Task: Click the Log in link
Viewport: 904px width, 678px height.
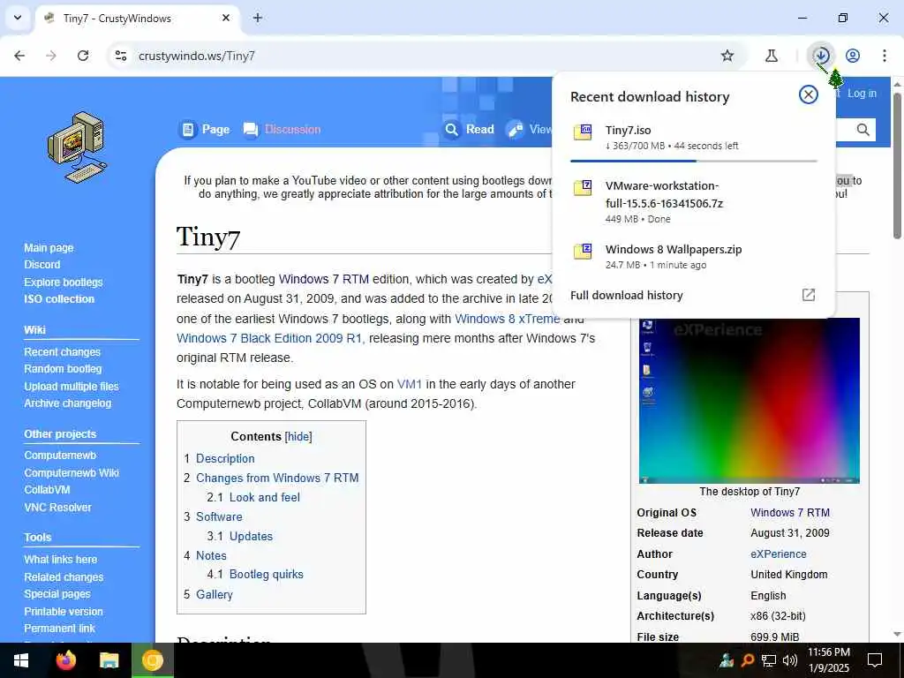Action: pyautogui.click(x=862, y=94)
